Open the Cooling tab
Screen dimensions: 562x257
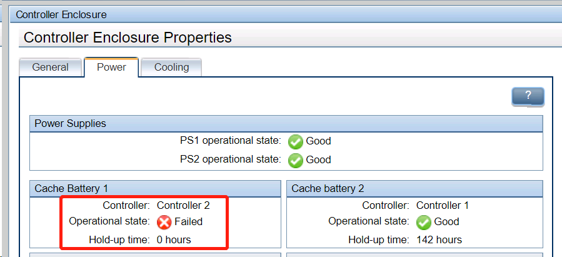[x=171, y=67]
